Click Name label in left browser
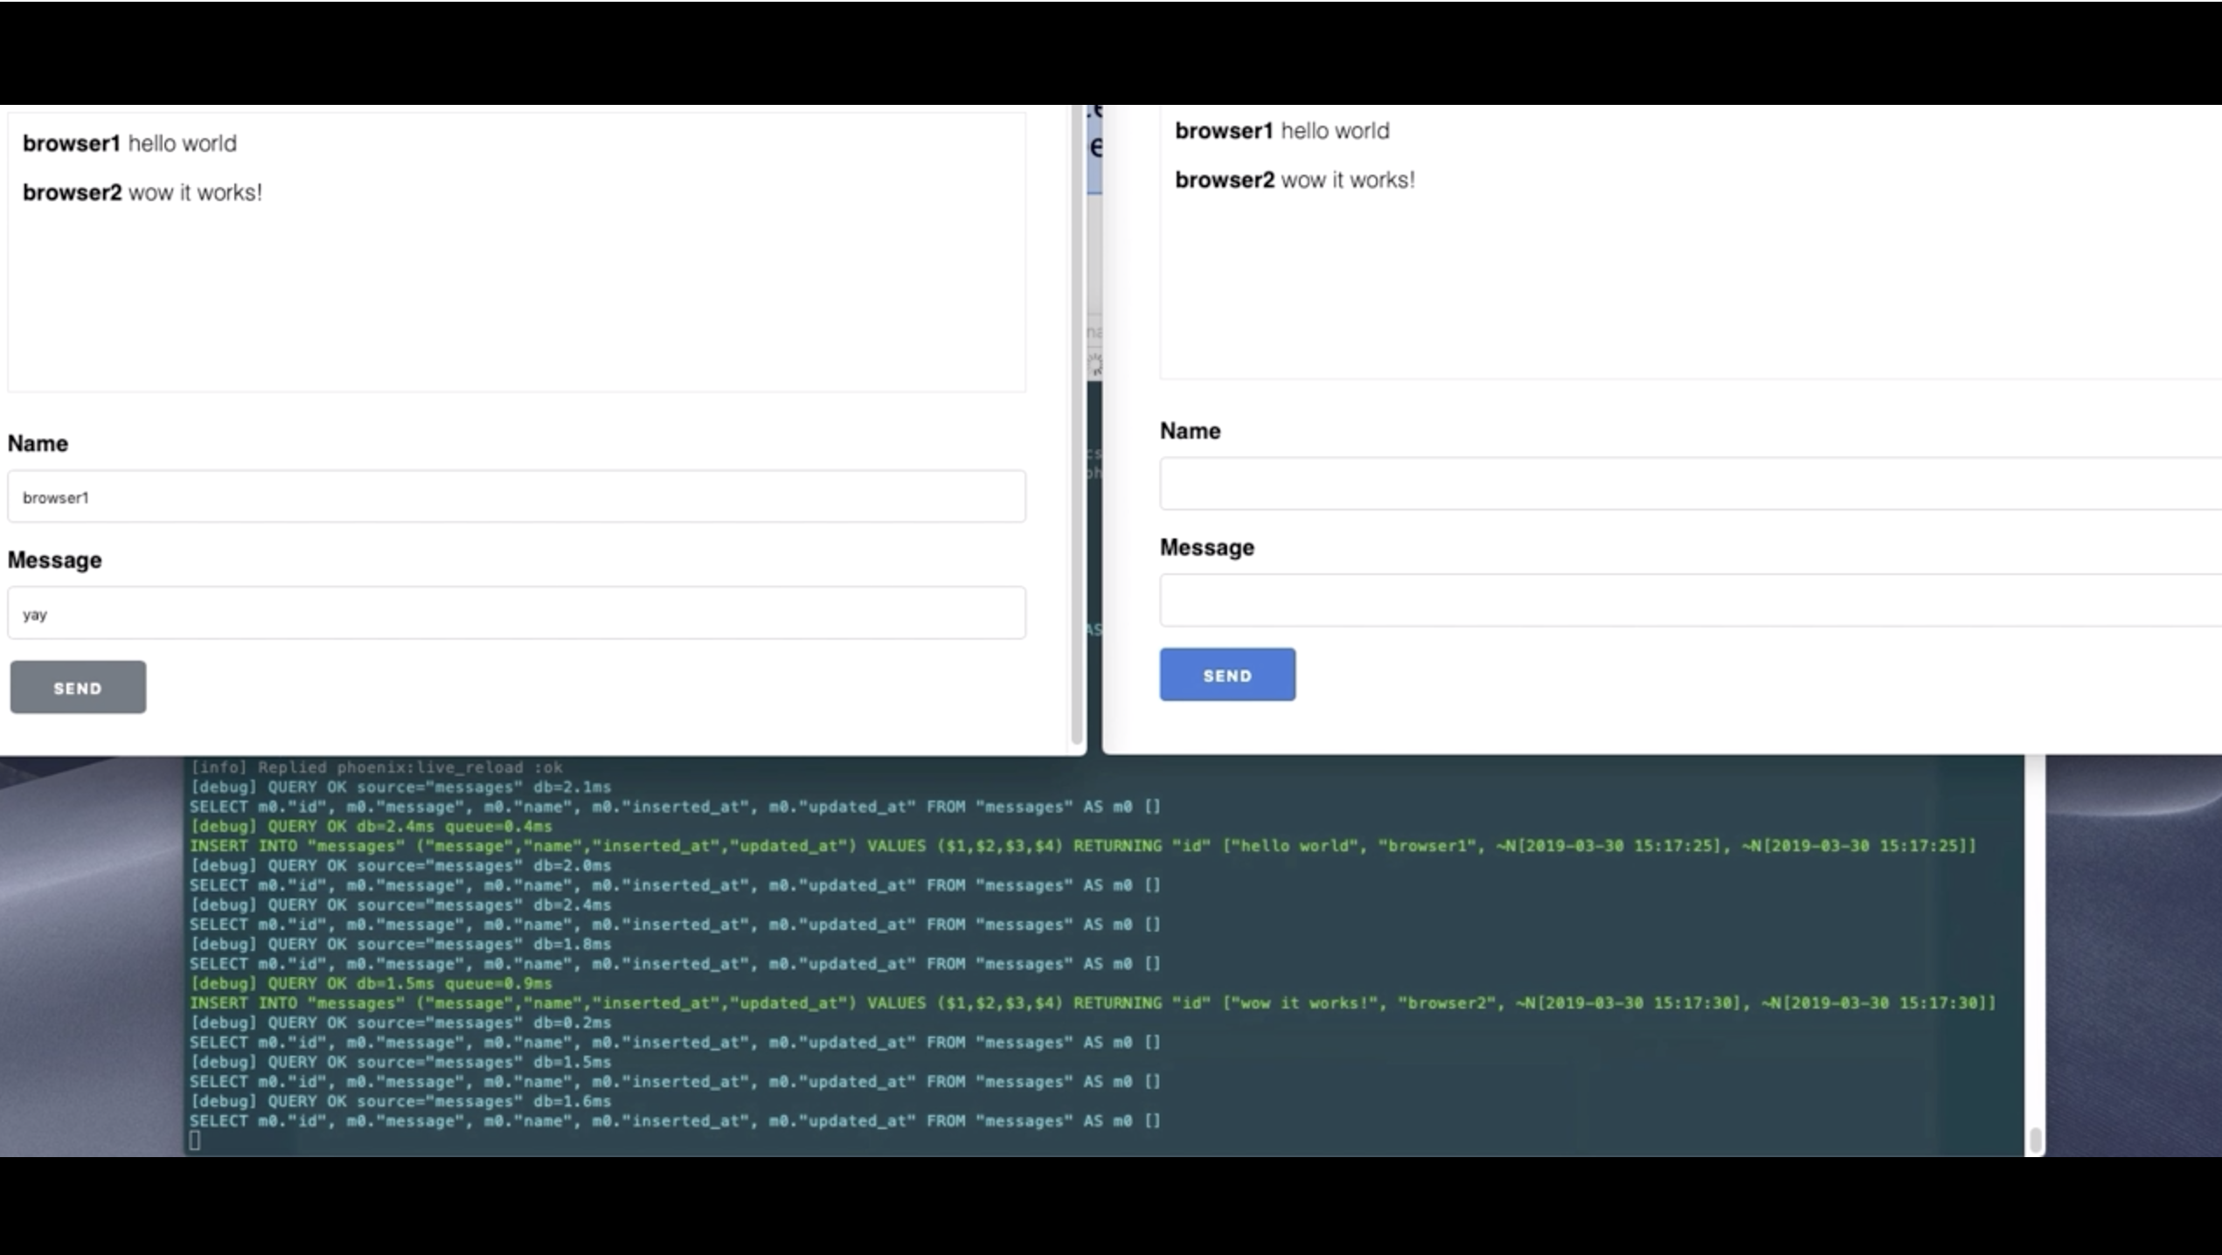Image resolution: width=2222 pixels, height=1255 pixels. coord(38,443)
